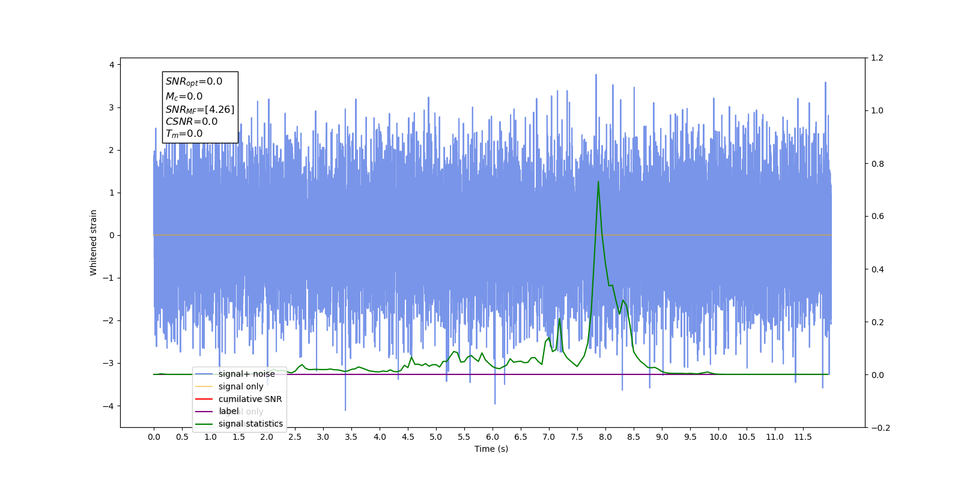Click the left y-axis tick label 0
Viewport: 961px width, 480px height.
point(112,235)
